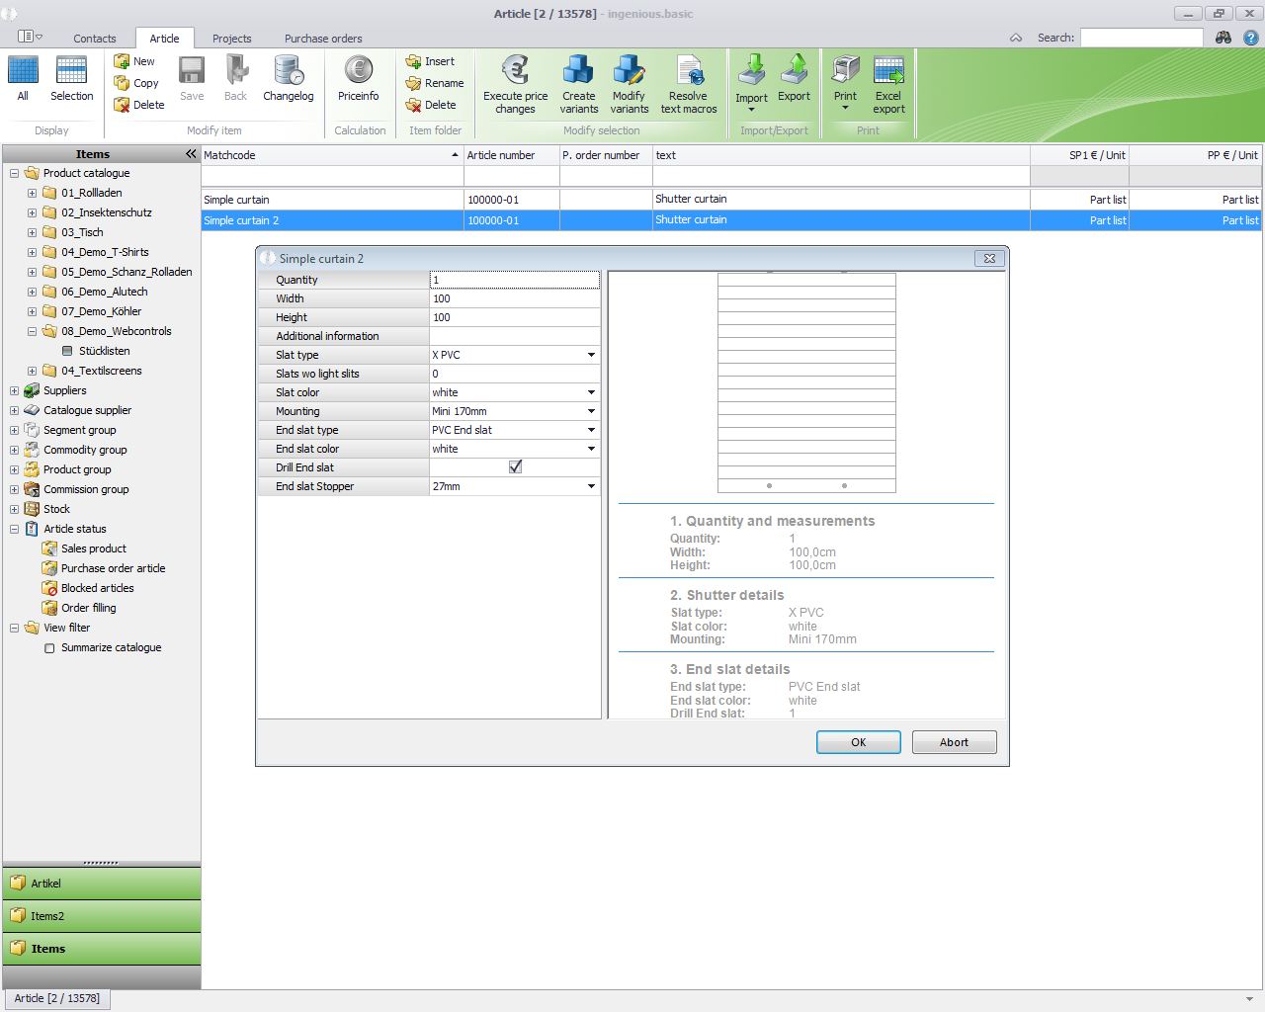1265x1012 pixels.
Task: Close the Simple curtain 2 dialog
Action: click(989, 258)
